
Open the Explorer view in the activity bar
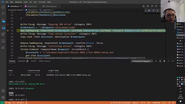tap(3, 7)
